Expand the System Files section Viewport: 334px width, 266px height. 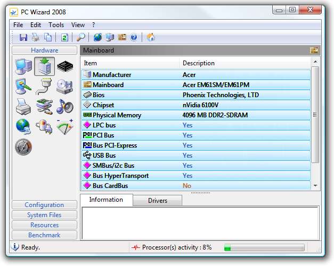coord(45,215)
